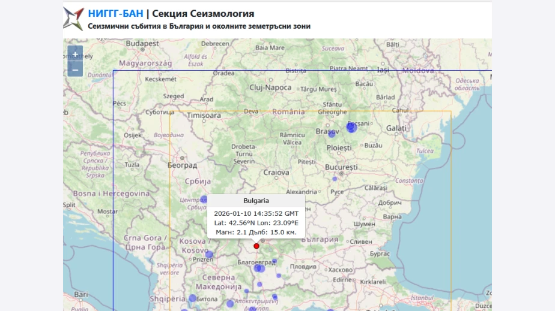Click the blue earthquake marker near Focșani

pyautogui.click(x=351, y=127)
